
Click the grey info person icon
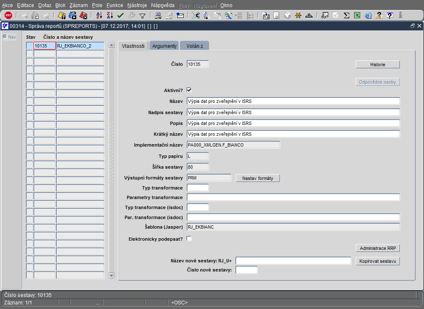401,15
